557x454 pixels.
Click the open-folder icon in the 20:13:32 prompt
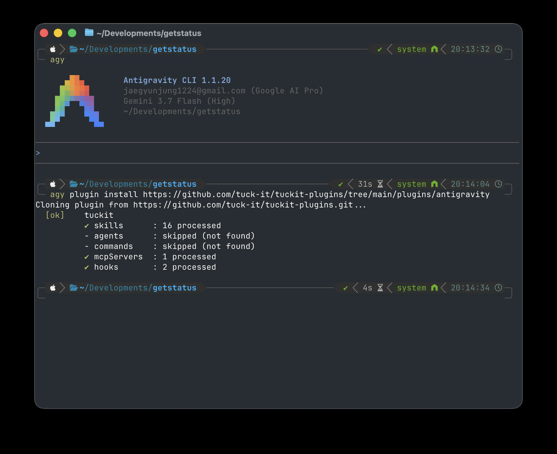pyautogui.click(x=74, y=49)
